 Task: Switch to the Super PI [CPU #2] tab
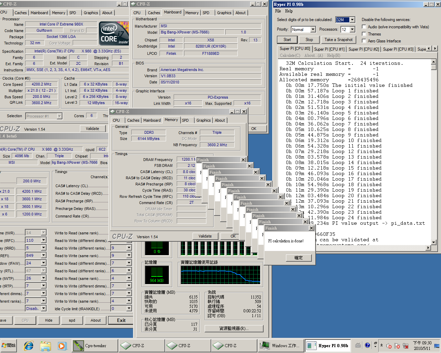tap(363, 49)
